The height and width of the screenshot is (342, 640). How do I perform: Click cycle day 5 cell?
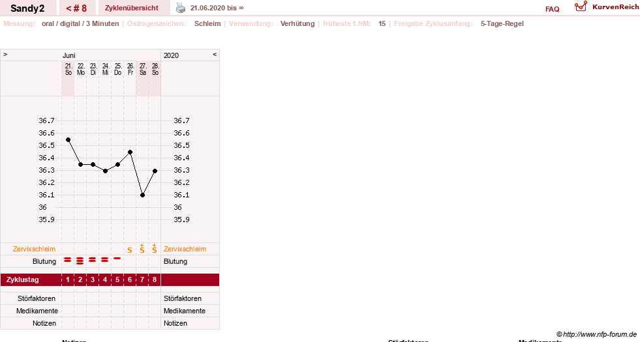(x=117, y=280)
